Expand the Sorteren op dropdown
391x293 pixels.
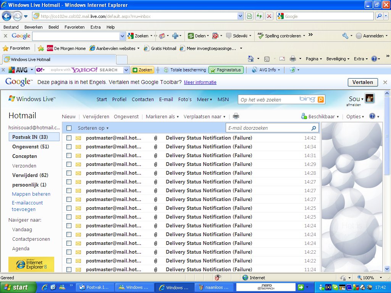pos(93,128)
